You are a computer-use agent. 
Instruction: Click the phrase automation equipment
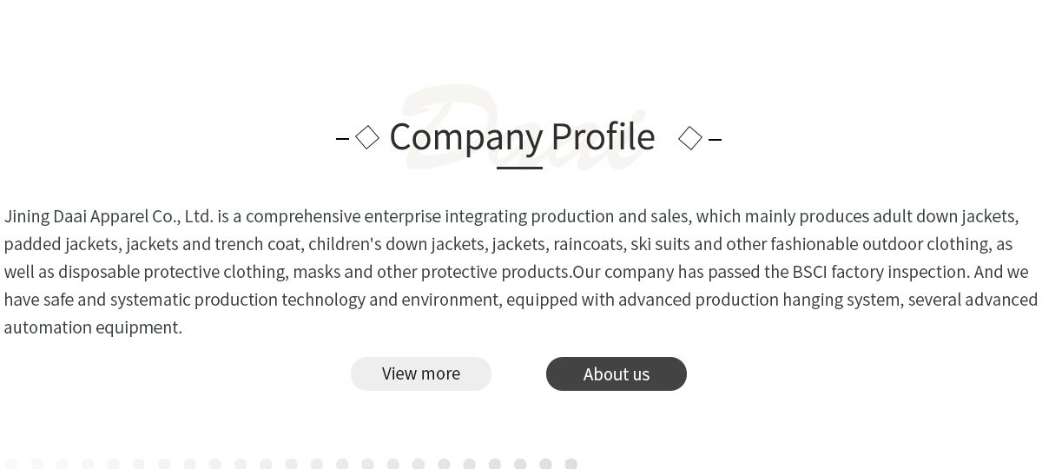(93, 327)
